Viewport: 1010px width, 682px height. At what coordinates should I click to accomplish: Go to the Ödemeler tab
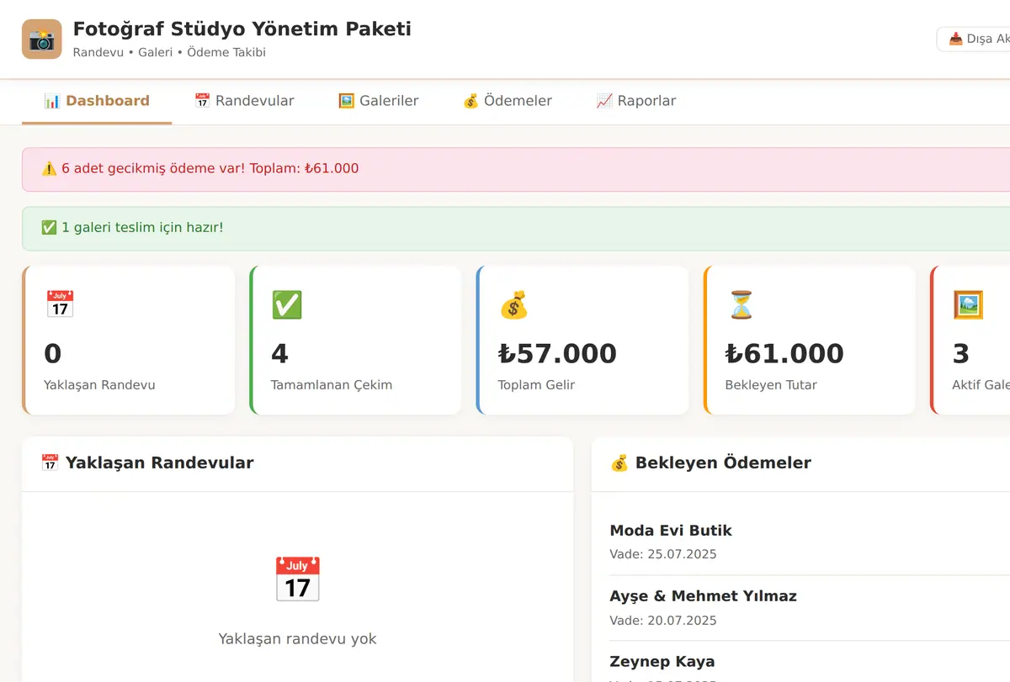[x=507, y=101]
